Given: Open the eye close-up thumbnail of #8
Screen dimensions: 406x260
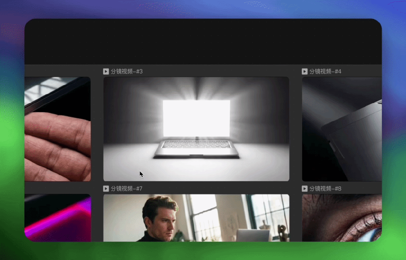Looking at the screenshot, I should point(342,217).
